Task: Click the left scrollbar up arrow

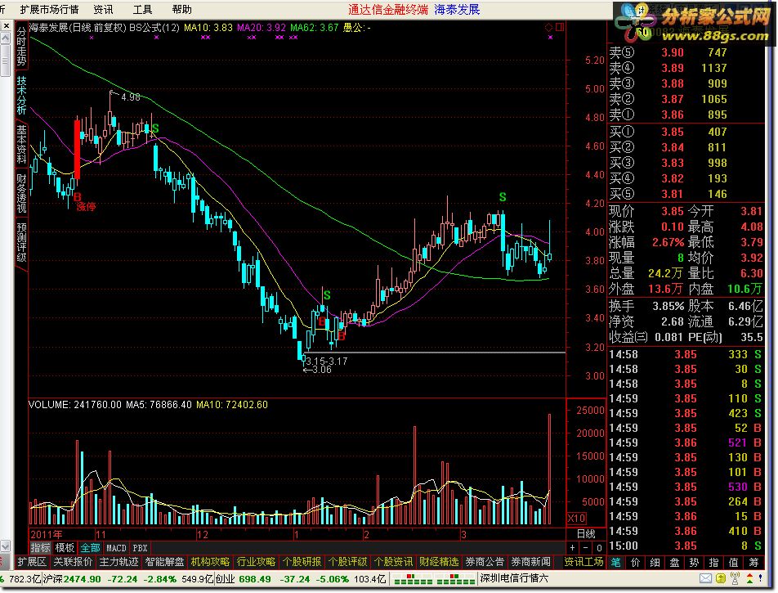Action: [x=5, y=38]
